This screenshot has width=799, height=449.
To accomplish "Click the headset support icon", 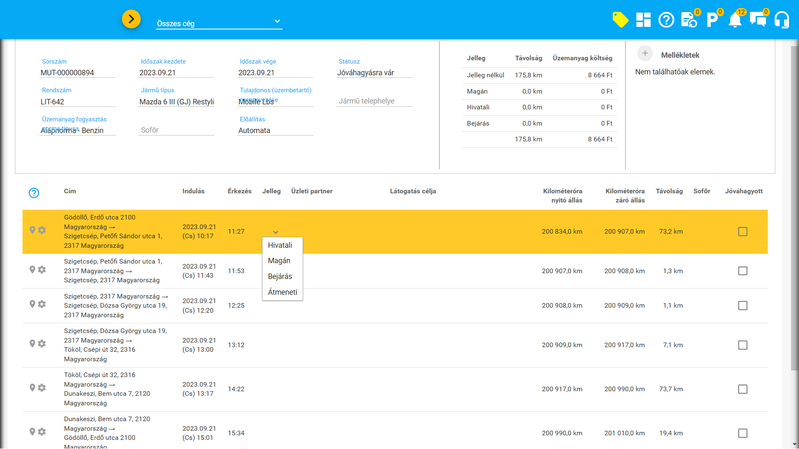I will (782, 20).
